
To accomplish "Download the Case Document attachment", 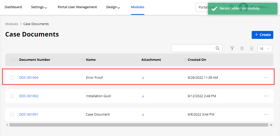I will pyautogui.click(x=143, y=114).
